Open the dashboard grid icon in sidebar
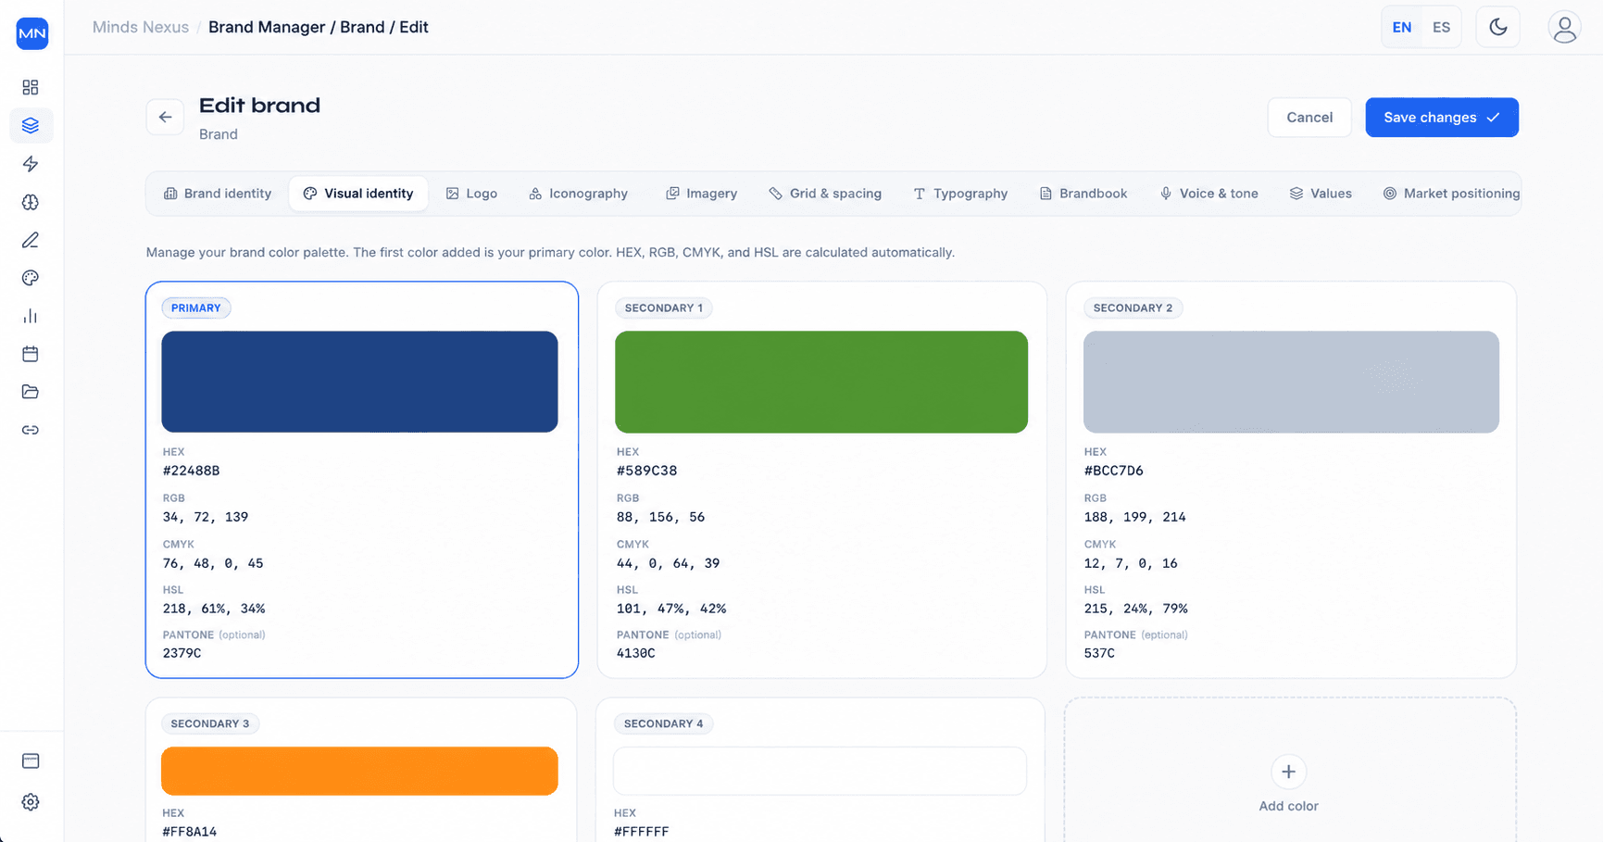Viewport: 1603px width, 842px height. pyautogui.click(x=31, y=87)
